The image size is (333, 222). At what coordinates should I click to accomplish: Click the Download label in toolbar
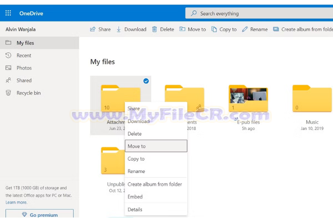tap(135, 29)
